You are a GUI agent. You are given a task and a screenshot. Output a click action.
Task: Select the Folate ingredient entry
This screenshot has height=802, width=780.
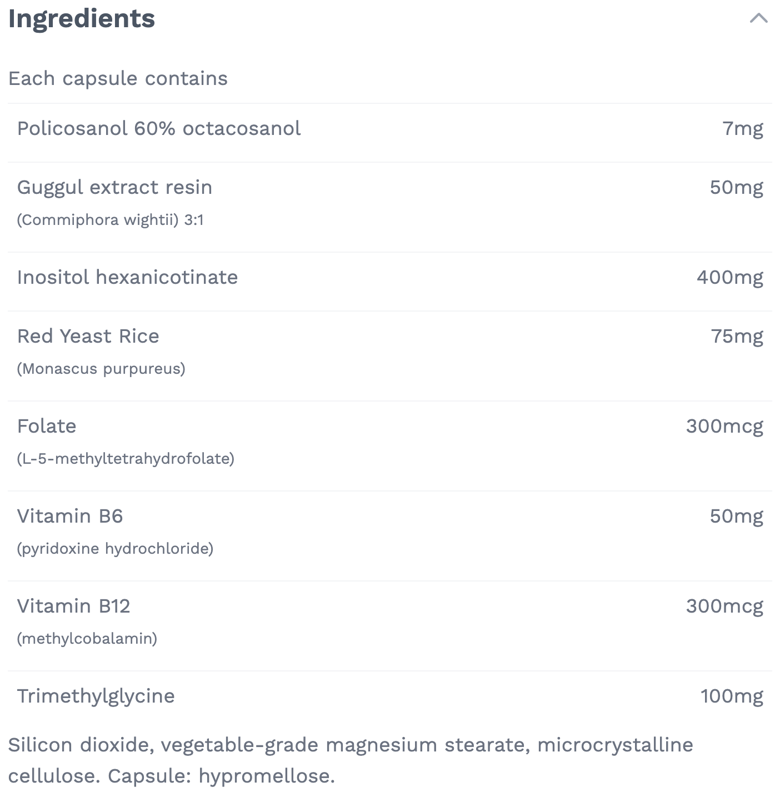point(47,426)
